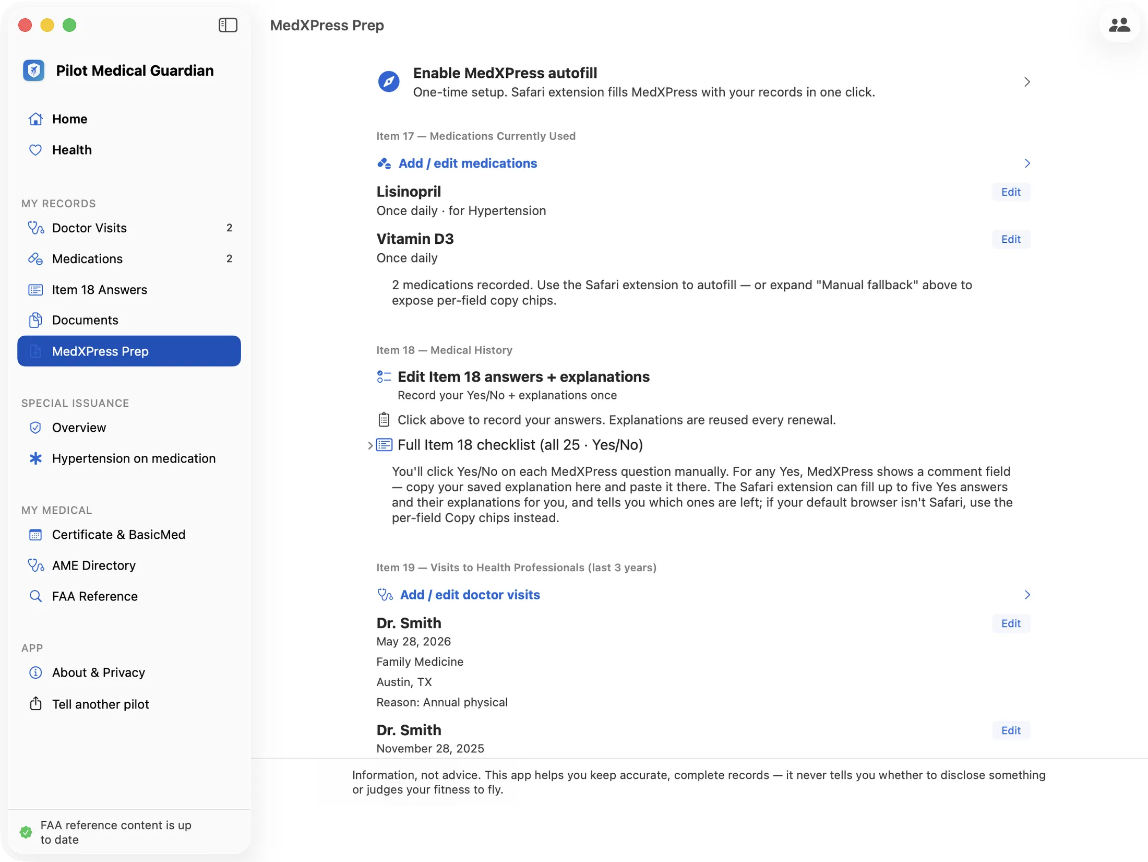This screenshot has height=862, width=1148.
Task: Click the checklist icon beside Edit Item 18 answers
Action: tap(384, 377)
